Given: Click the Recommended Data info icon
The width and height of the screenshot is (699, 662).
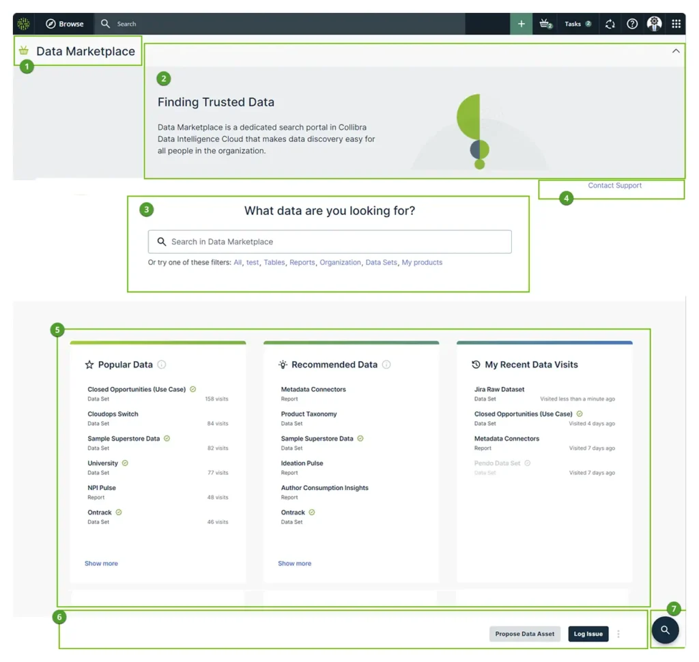Looking at the screenshot, I should [386, 364].
